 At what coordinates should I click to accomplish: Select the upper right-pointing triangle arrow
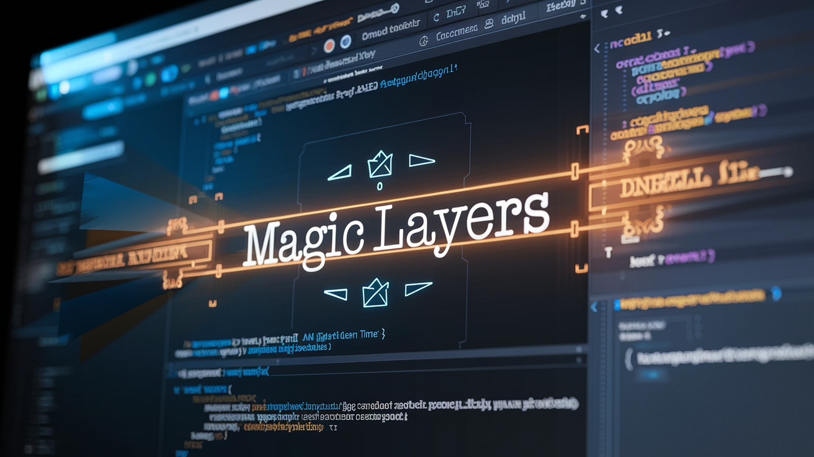(x=422, y=160)
